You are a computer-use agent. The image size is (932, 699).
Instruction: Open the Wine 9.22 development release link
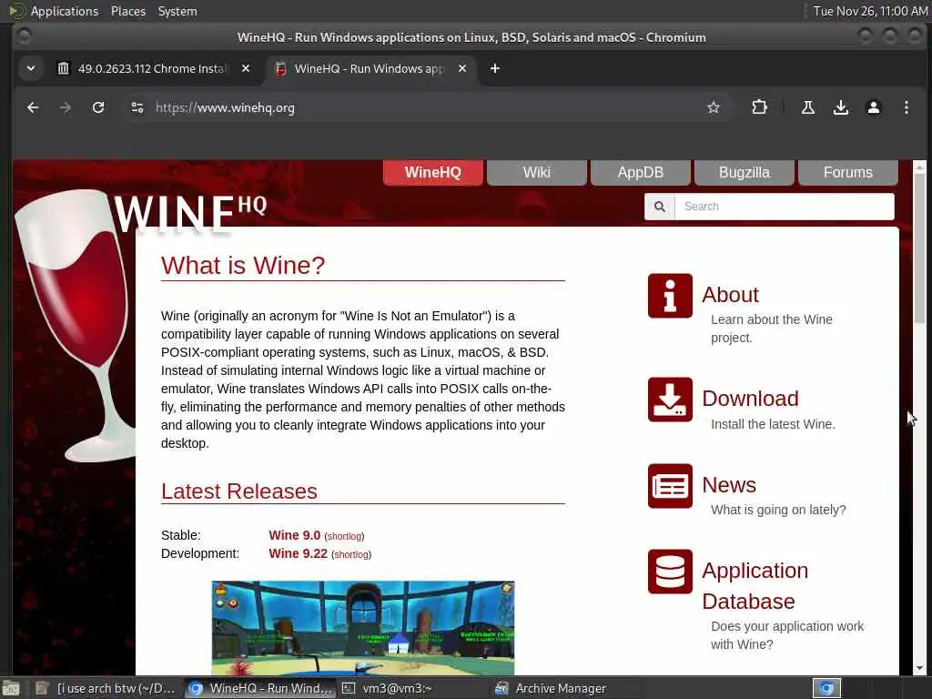(298, 553)
